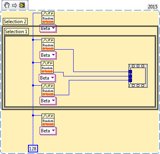Screen dimensions: 160x154
Task: Click the middle blue tunnel on sequence structure
Action: pyautogui.click(x=130, y=76)
